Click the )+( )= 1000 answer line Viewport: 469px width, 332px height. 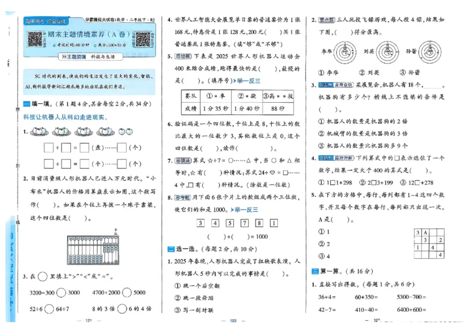point(237,236)
